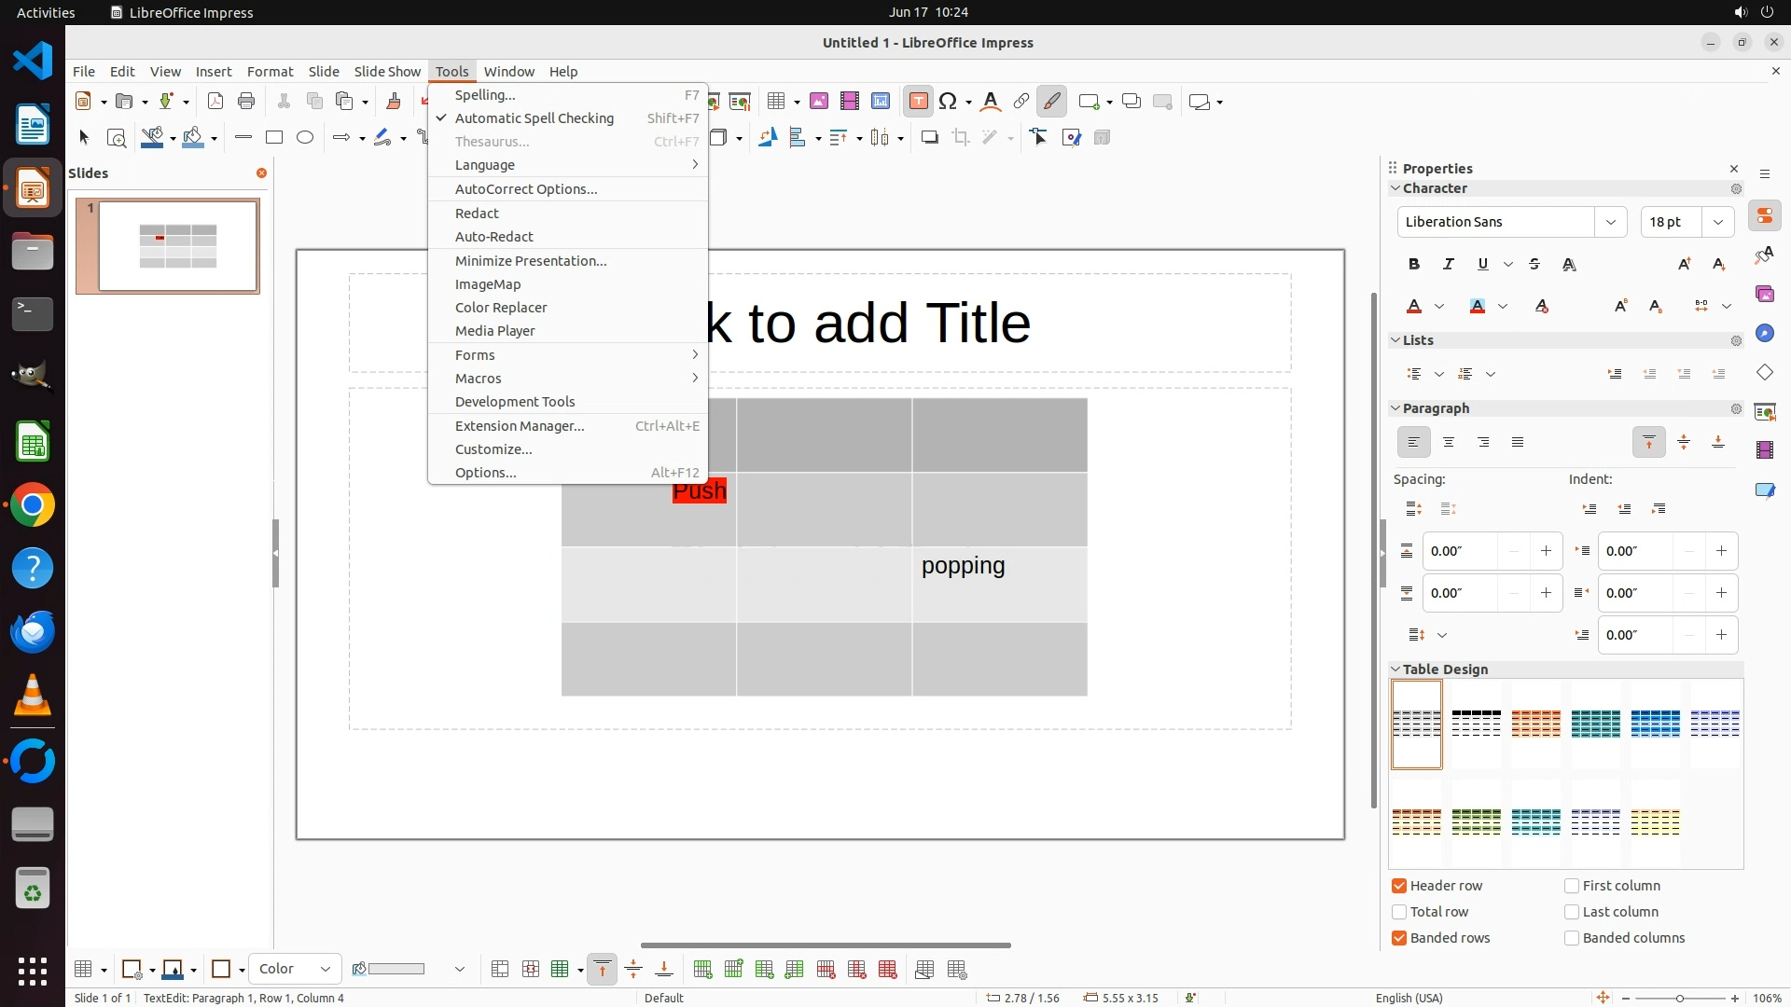Center align paragraph text icon
Image resolution: width=1791 pixels, height=1007 pixels.
1449,442
